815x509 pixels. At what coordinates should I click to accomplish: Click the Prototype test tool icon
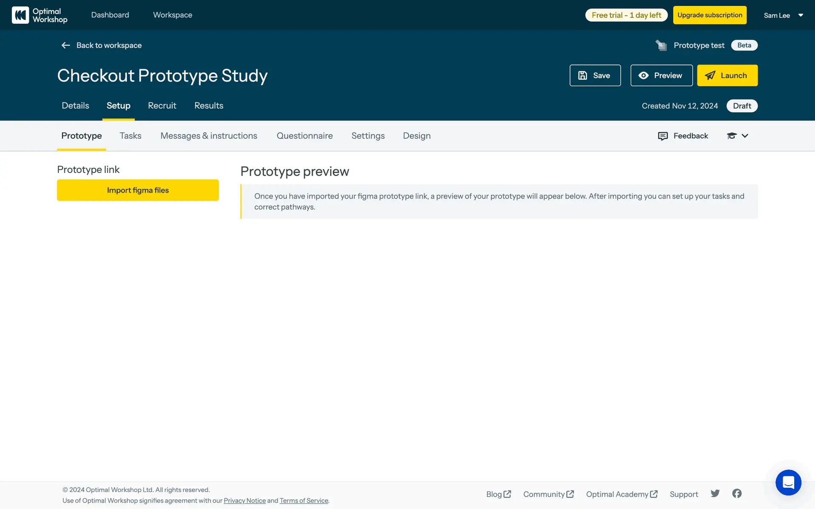click(x=661, y=45)
